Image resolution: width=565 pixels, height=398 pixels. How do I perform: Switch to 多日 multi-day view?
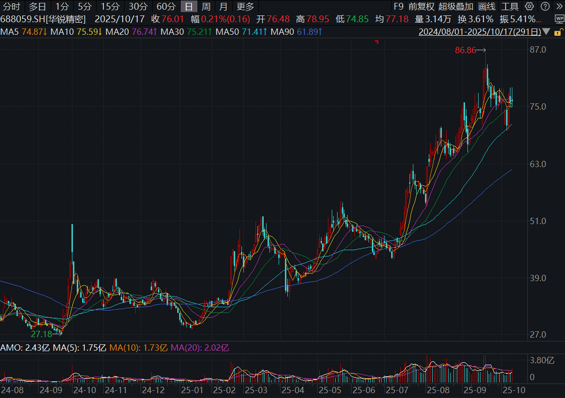tap(37, 7)
